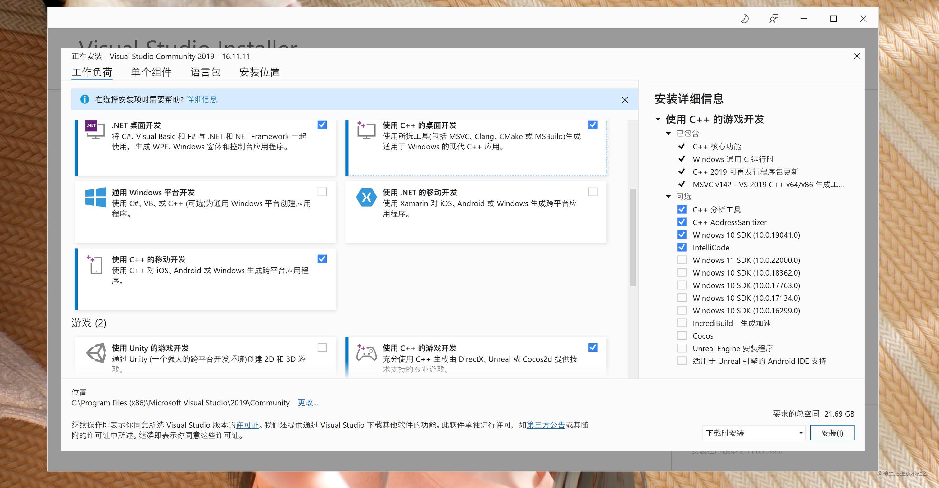Dismiss the blue help info banner

tap(625, 100)
